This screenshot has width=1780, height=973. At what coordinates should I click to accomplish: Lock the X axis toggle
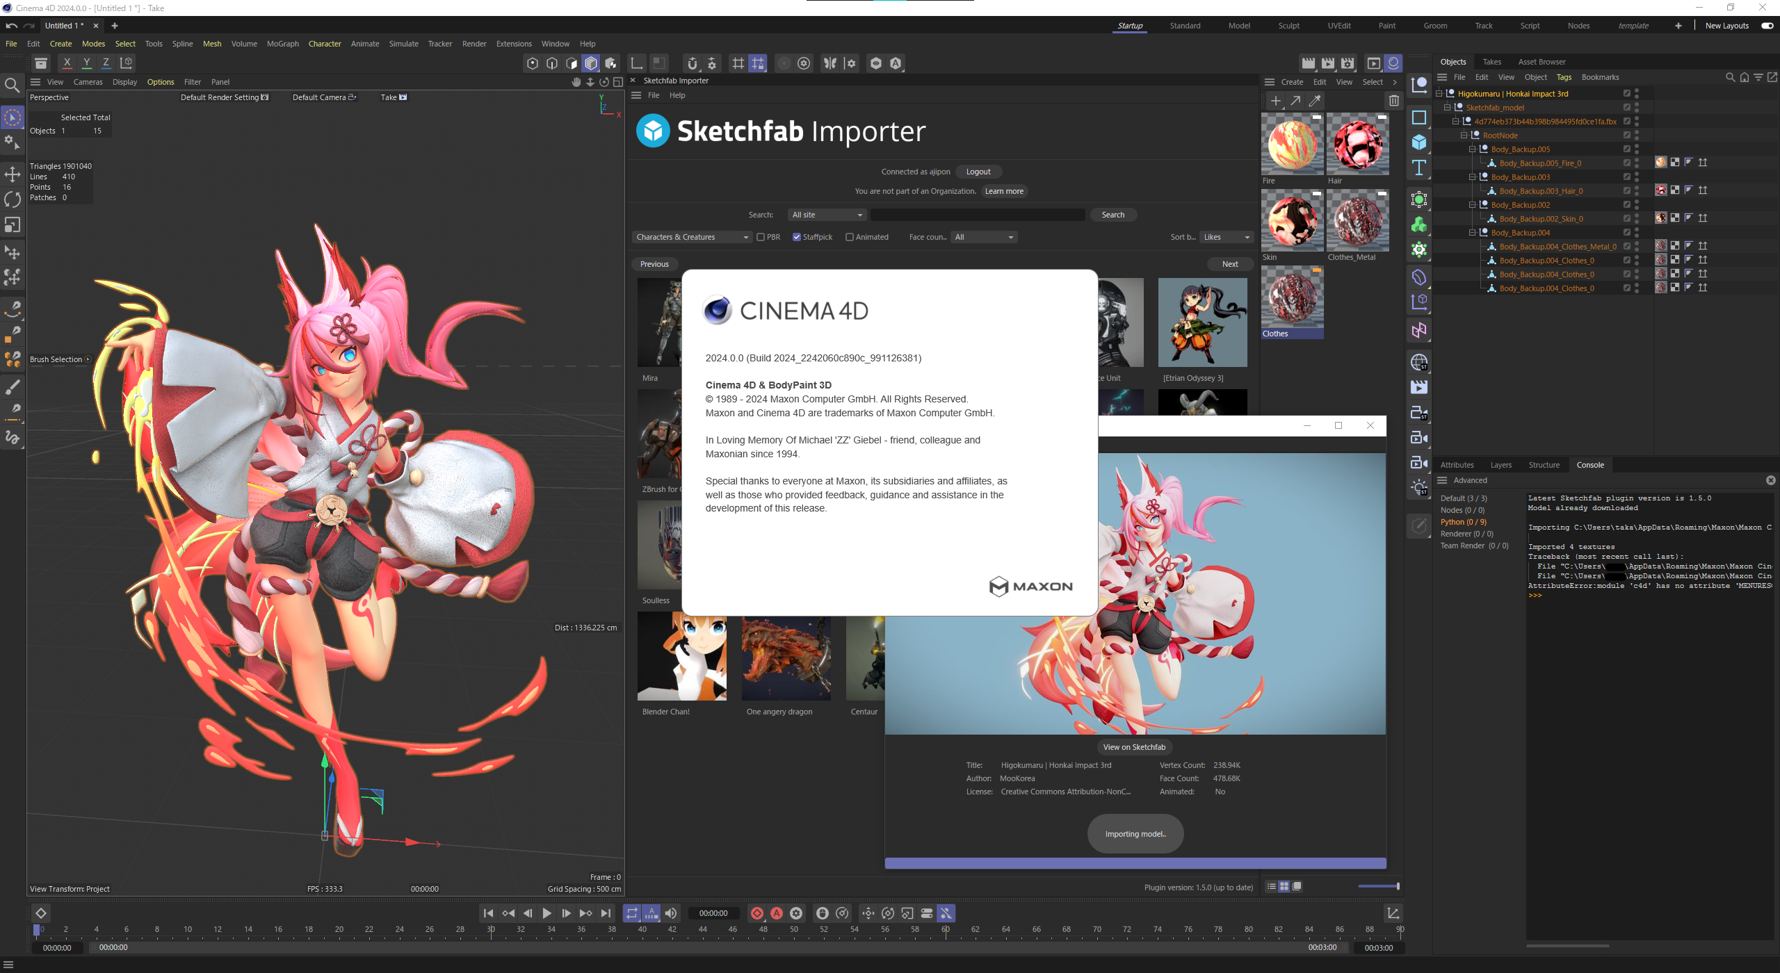pyautogui.click(x=67, y=63)
